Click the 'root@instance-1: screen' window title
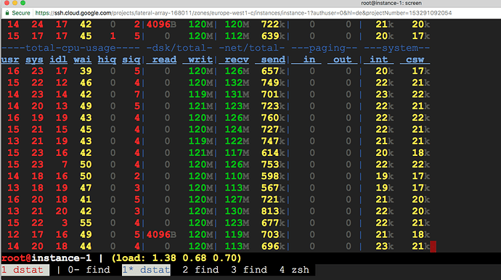Viewport: 501px width, 280px height. (391, 3)
